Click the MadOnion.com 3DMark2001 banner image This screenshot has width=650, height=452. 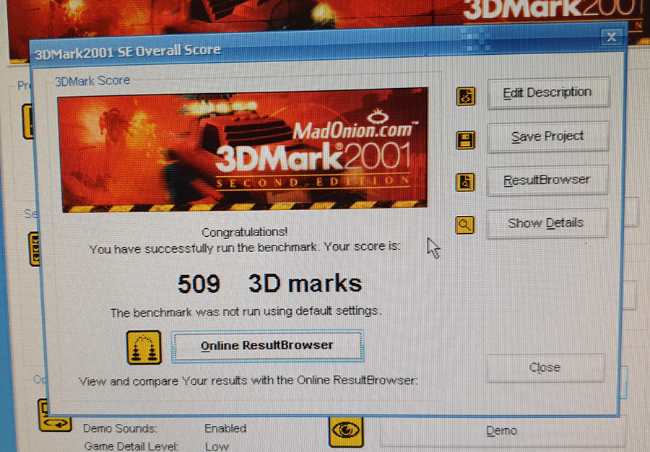(x=242, y=149)
